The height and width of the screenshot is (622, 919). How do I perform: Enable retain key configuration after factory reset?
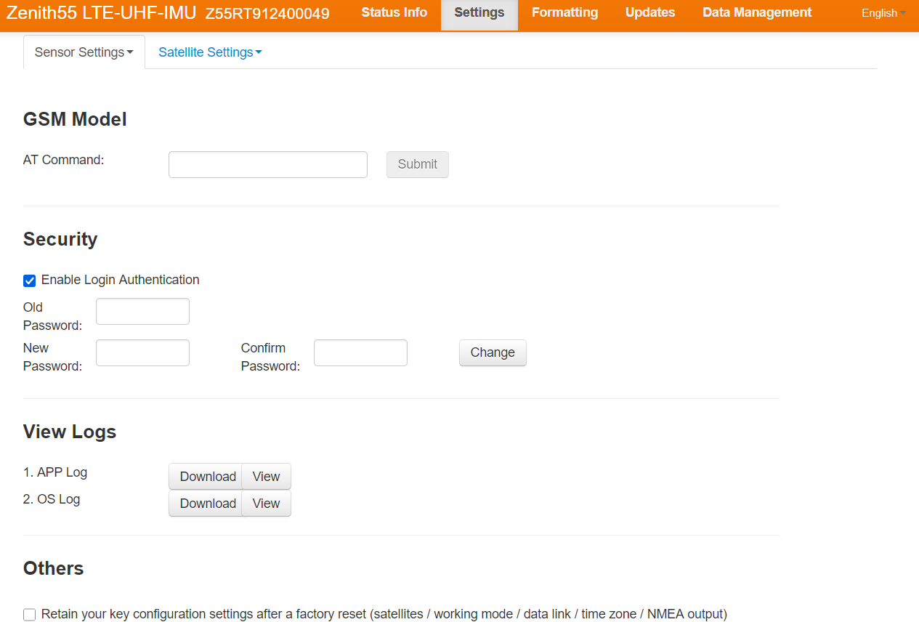pos(30,615)
